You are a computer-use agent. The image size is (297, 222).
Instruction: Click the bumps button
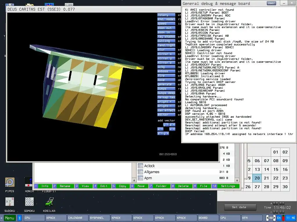click(166, 89)
